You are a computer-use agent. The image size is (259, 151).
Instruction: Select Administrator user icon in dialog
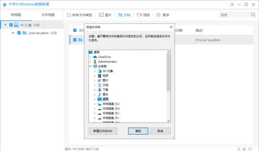coord(95,62)
